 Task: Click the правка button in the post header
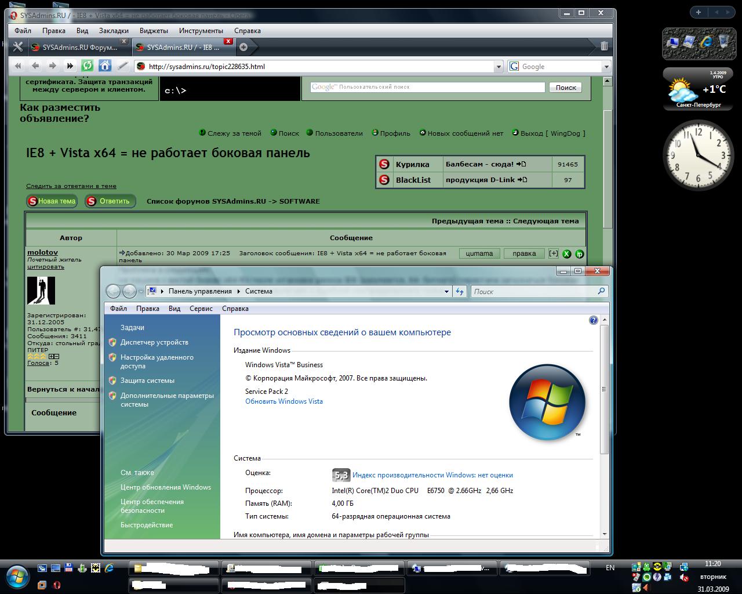click(x=524, y=253)
